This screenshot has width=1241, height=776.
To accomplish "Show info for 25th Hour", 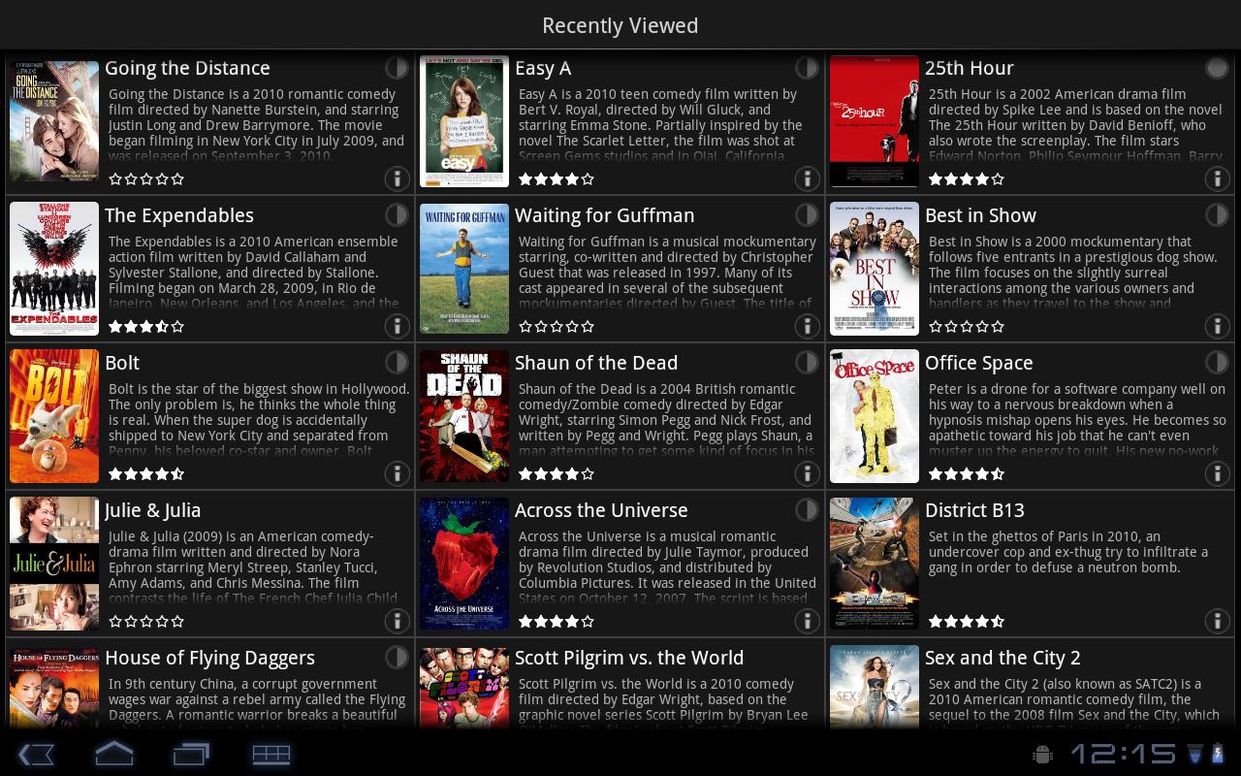I will coord(1217,178).
